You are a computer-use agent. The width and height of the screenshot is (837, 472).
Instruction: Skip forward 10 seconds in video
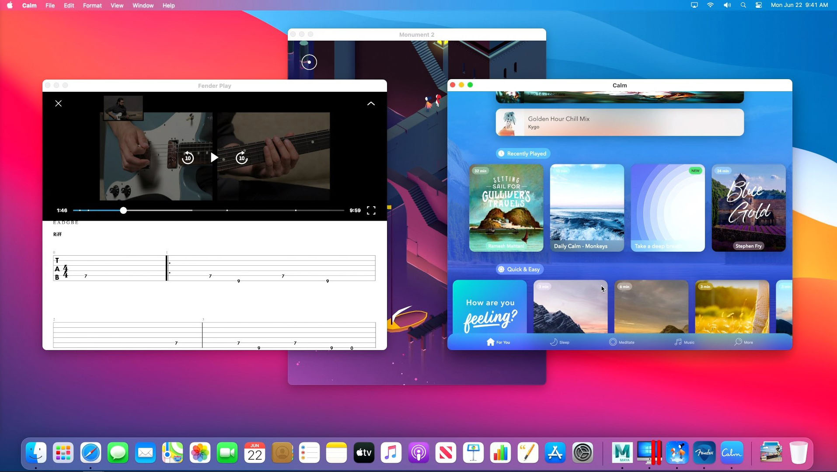click(241, 158)
